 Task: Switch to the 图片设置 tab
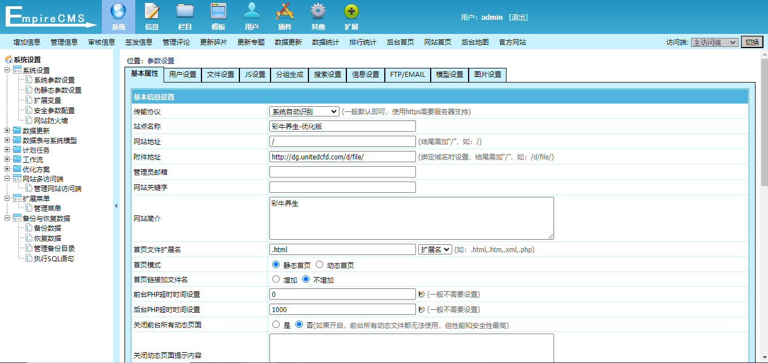click(x=488, y=75)
